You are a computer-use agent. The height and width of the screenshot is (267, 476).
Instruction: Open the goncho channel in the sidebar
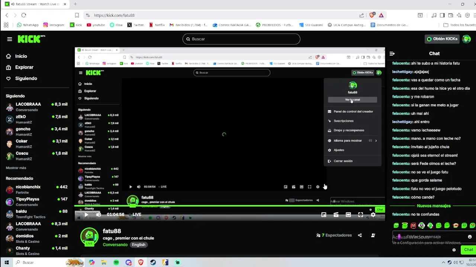pyautogui.click(x=36, y=131)
